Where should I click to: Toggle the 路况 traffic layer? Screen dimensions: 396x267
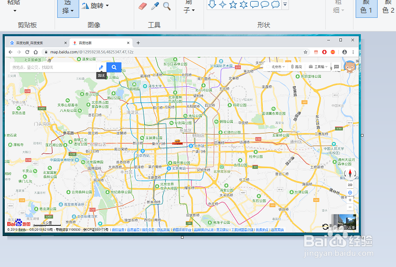coord(296,67)
